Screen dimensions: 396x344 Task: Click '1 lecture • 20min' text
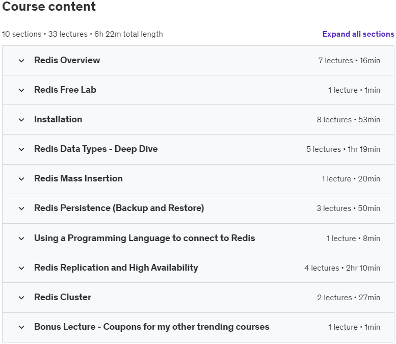[351, 179]
